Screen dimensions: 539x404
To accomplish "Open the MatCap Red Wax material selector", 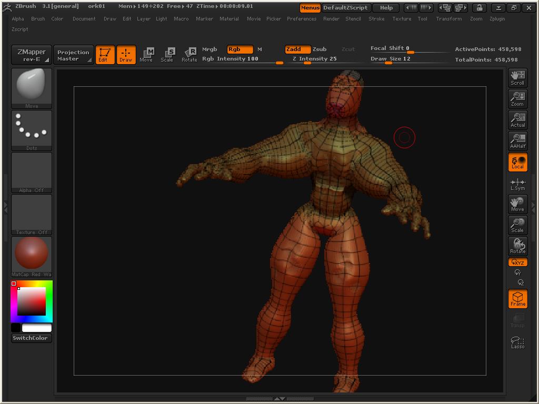I will (31, 257).
